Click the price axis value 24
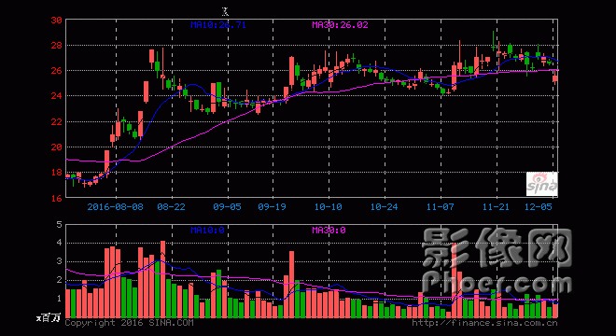The image size is (616, 336). click(57, 96)
